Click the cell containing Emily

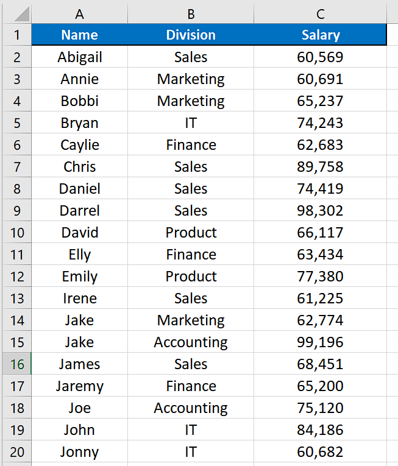[79, 276]
